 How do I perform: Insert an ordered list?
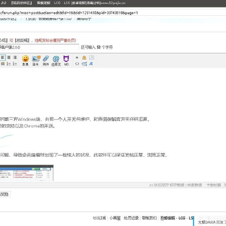pos(9,64)
